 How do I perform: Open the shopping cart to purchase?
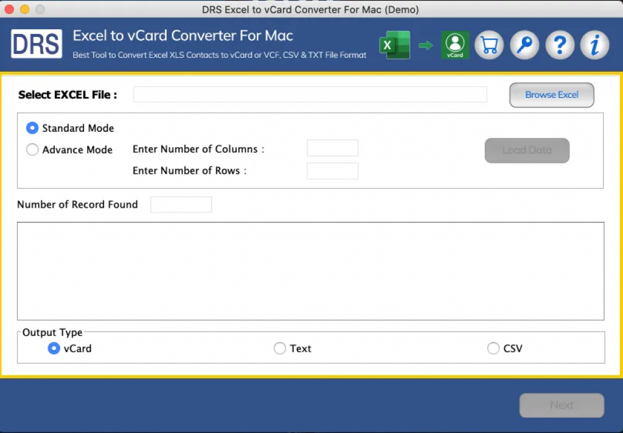coord(489,45)
